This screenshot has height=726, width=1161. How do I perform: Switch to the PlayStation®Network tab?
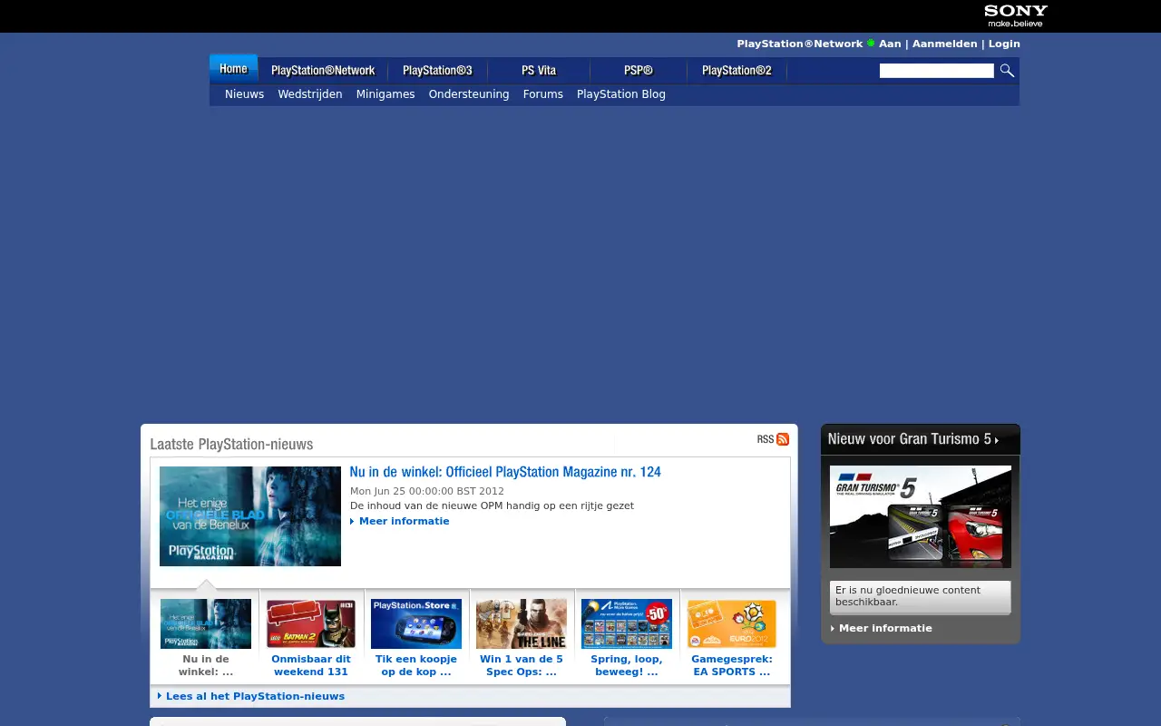point(323,70)
